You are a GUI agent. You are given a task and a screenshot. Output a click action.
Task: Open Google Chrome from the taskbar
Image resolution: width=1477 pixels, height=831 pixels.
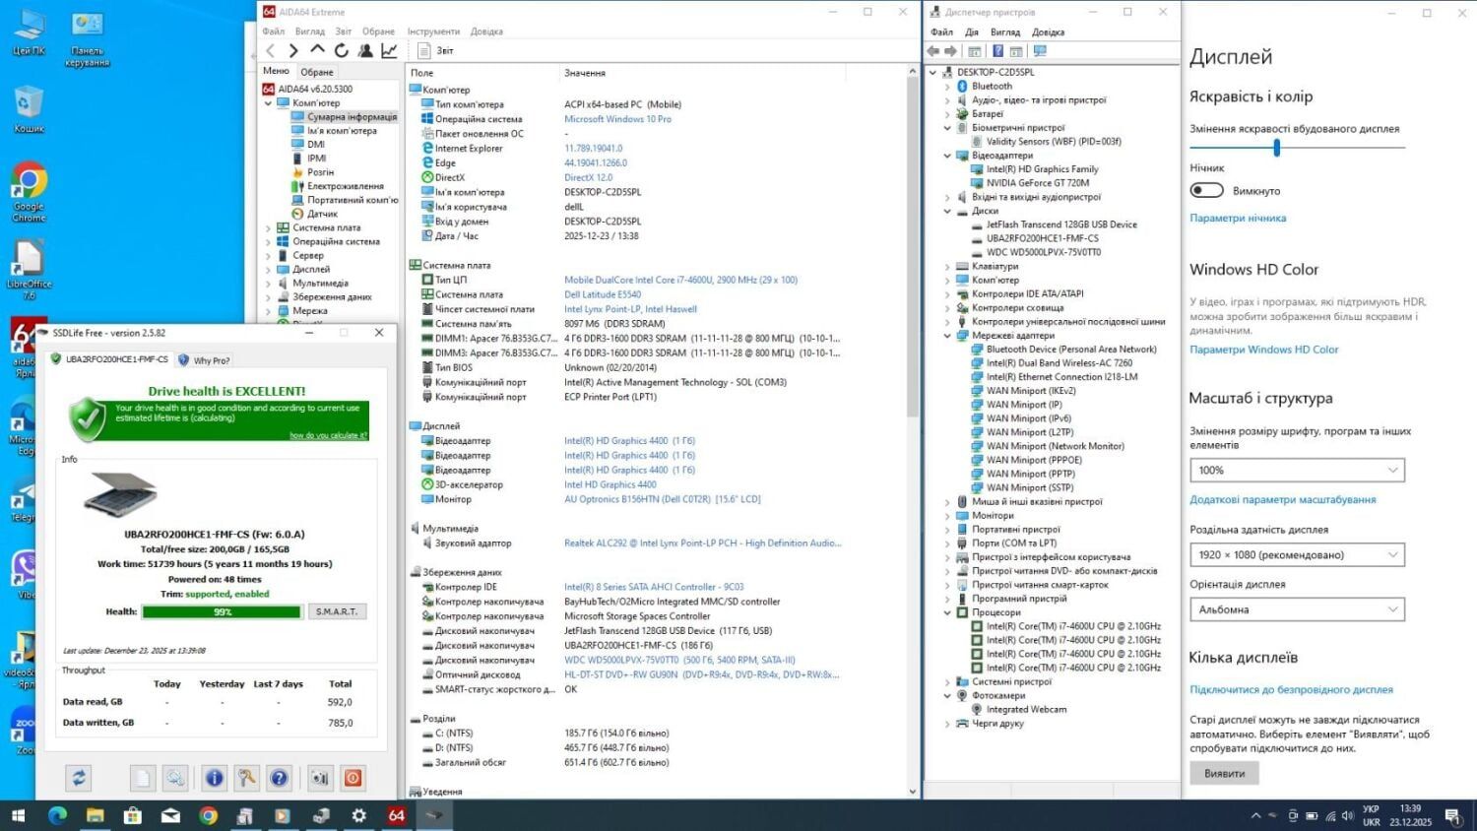[208, 815]
